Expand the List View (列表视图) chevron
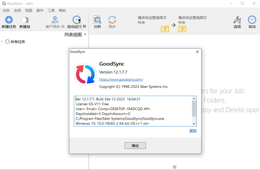Image resolution: width=260 pixels, height=170 pixels. tap(85, 34)
